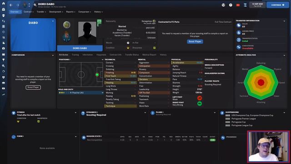
Task: Switch to the Attributes tab
Action: (x=64, y=55)
